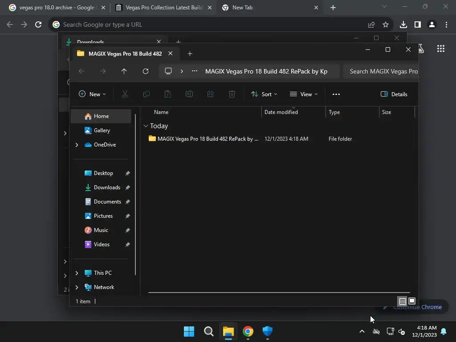Open Pictures in navigation pane
Screen dimensions: 456x342
[101, 216]
